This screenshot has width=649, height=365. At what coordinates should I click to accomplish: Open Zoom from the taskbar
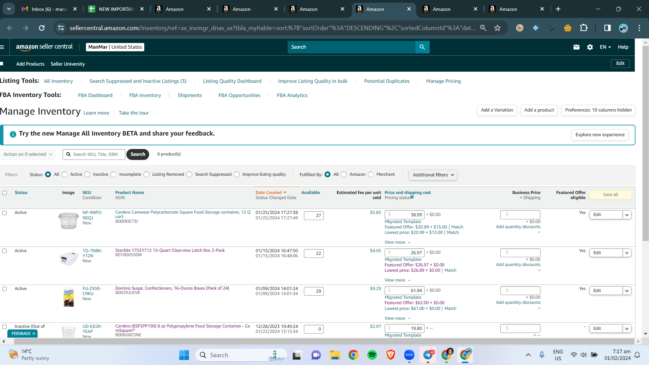tap(409, 355)
